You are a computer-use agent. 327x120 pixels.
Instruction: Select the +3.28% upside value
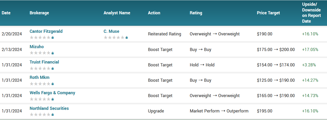(x=309, y=65)
